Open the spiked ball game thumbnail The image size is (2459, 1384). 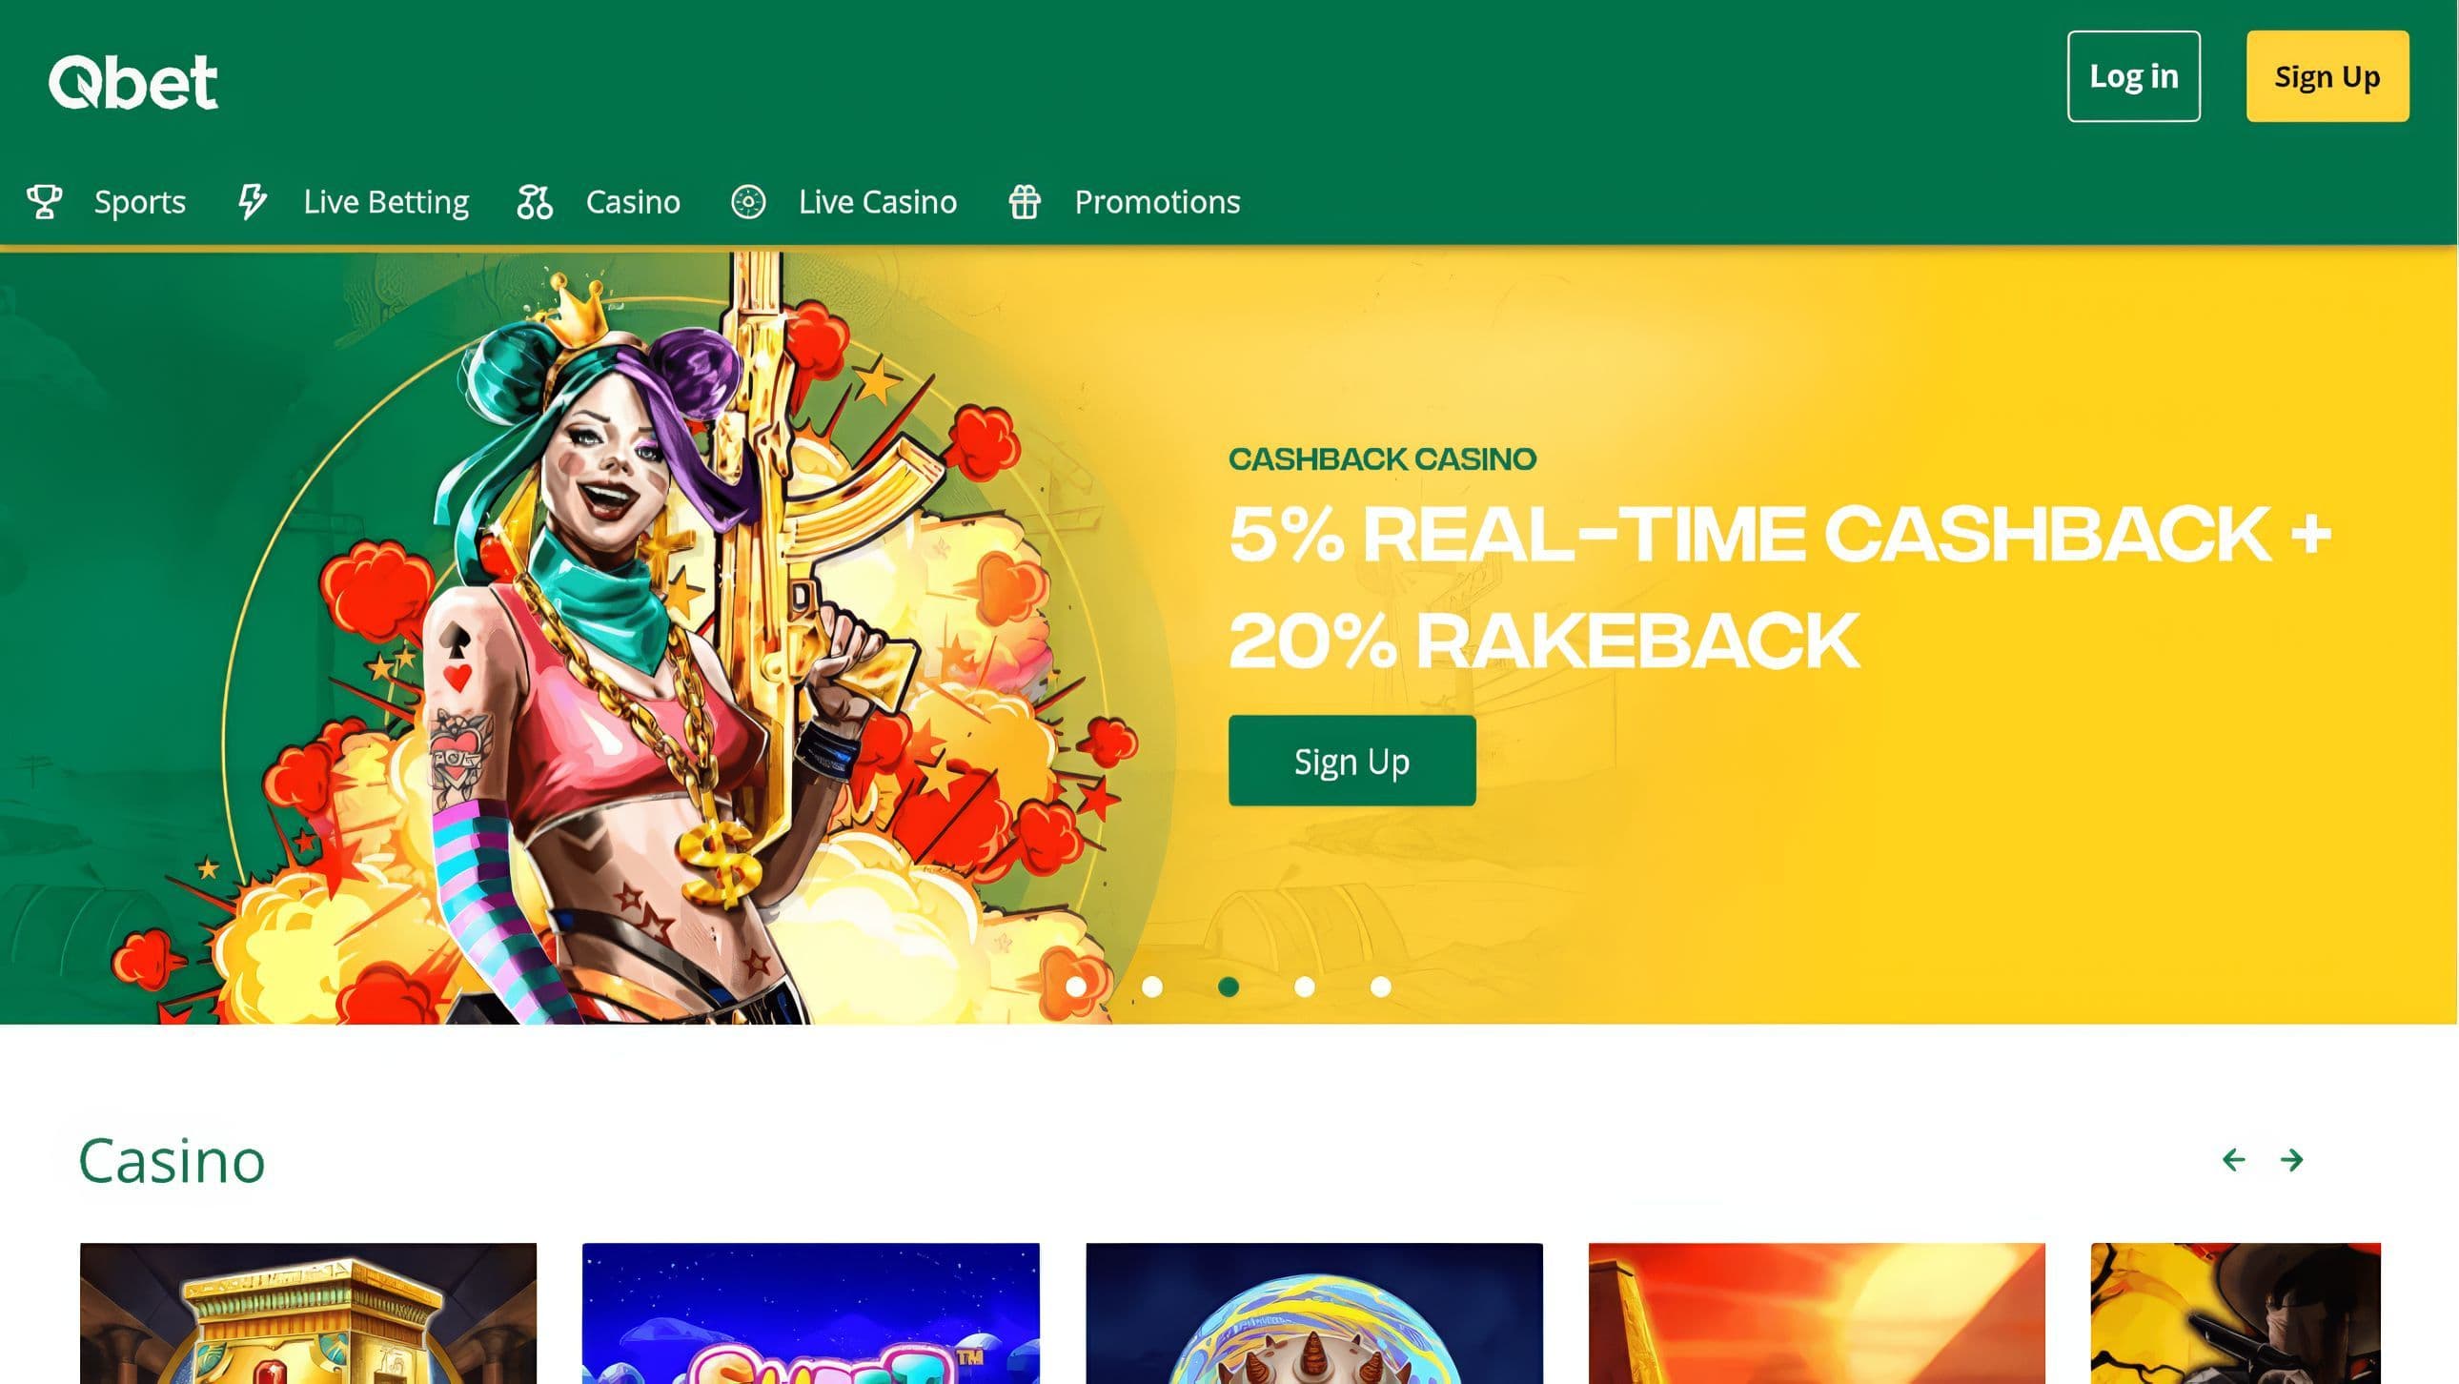pos(1314,1313)
